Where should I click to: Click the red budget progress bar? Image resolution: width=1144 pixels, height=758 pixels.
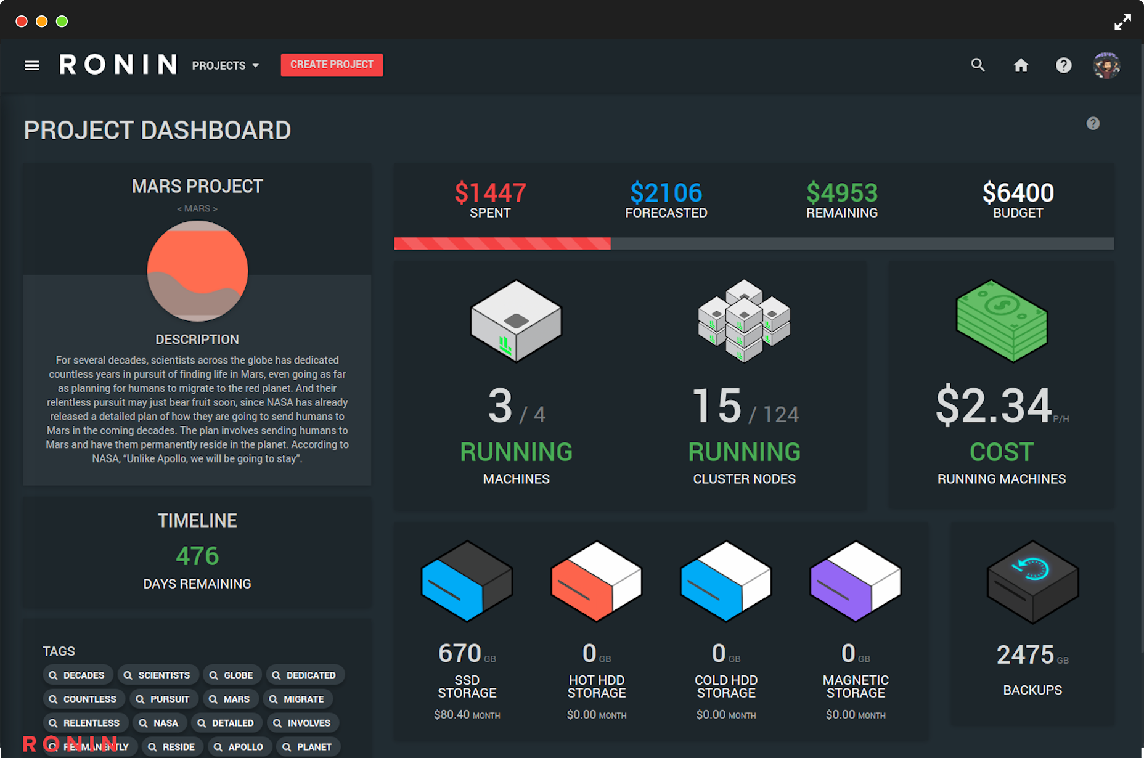pyautogui.click(x=502, y=244)
